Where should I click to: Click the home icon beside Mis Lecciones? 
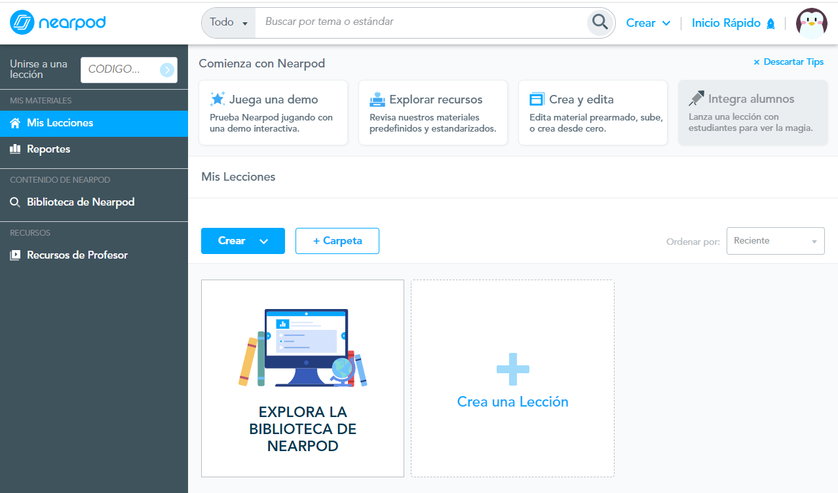tap(16, 123)
